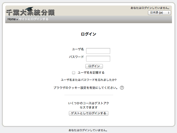This screenshot has width=177, height=133.
Task: Click the footer あなたはログインしていません text
Action: point(88,130)
